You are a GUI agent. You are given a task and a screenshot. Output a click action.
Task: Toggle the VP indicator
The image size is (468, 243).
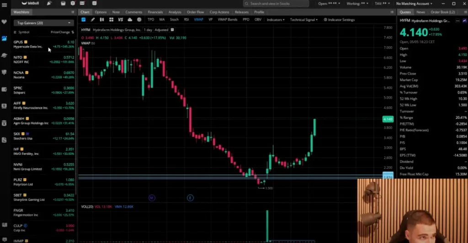tap(210, 20)
